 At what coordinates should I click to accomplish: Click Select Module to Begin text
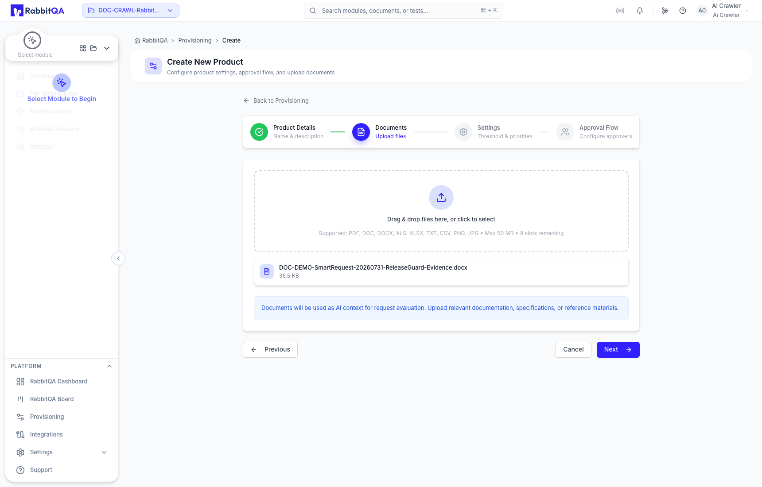tap(62, 99)
